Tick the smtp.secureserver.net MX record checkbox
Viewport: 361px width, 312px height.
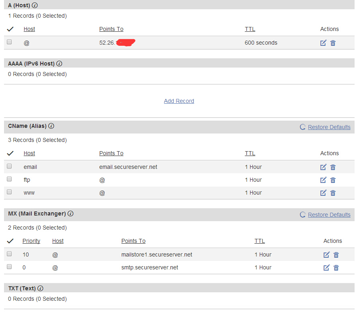pyautogui.click(x=10, y=267)
